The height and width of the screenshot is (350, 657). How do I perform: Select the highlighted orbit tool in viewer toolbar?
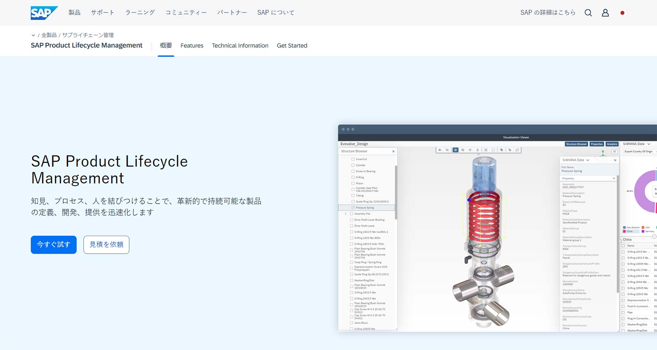455,150
